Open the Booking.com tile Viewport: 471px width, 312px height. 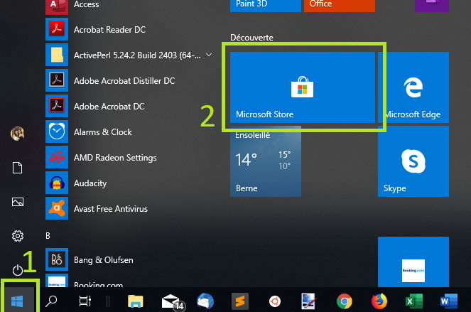click(x=413, y=262)
